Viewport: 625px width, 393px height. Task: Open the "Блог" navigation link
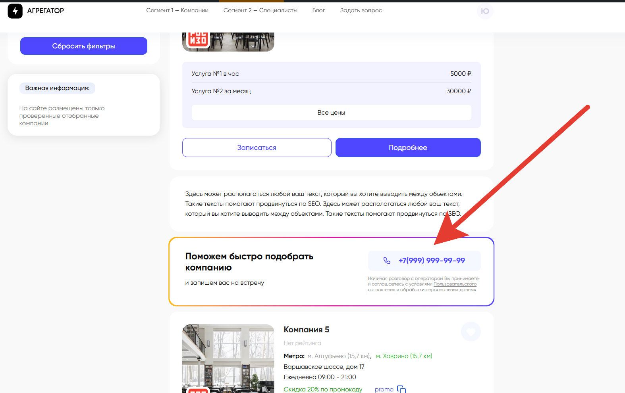318,10
